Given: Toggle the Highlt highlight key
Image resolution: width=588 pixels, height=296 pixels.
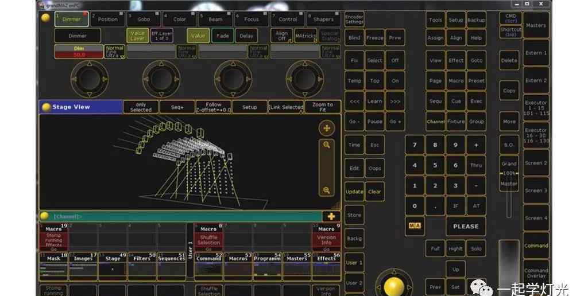Looking at the screenshot, I should point(455,248).
